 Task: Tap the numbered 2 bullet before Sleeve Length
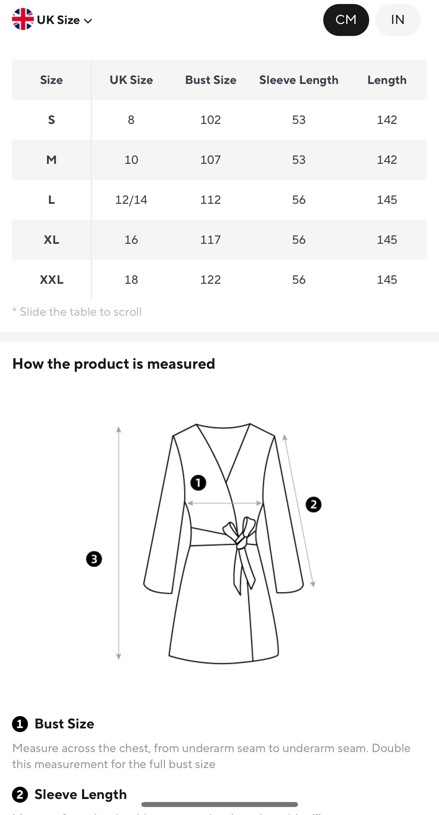click(x=20, y=795)
